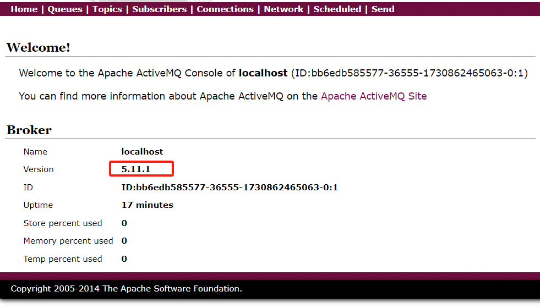Click the uptime value "17 minutes"
The image size is (540, 308).
click(147, 205)
